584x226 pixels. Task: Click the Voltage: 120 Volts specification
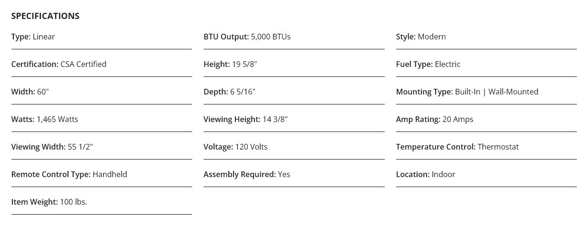tap(235, 147)
